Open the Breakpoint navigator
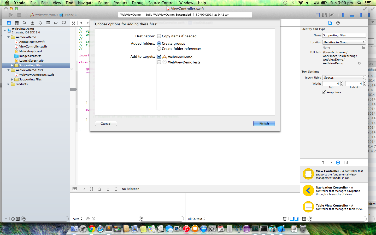This screenshot has width=376, height=235. point(56,23)
